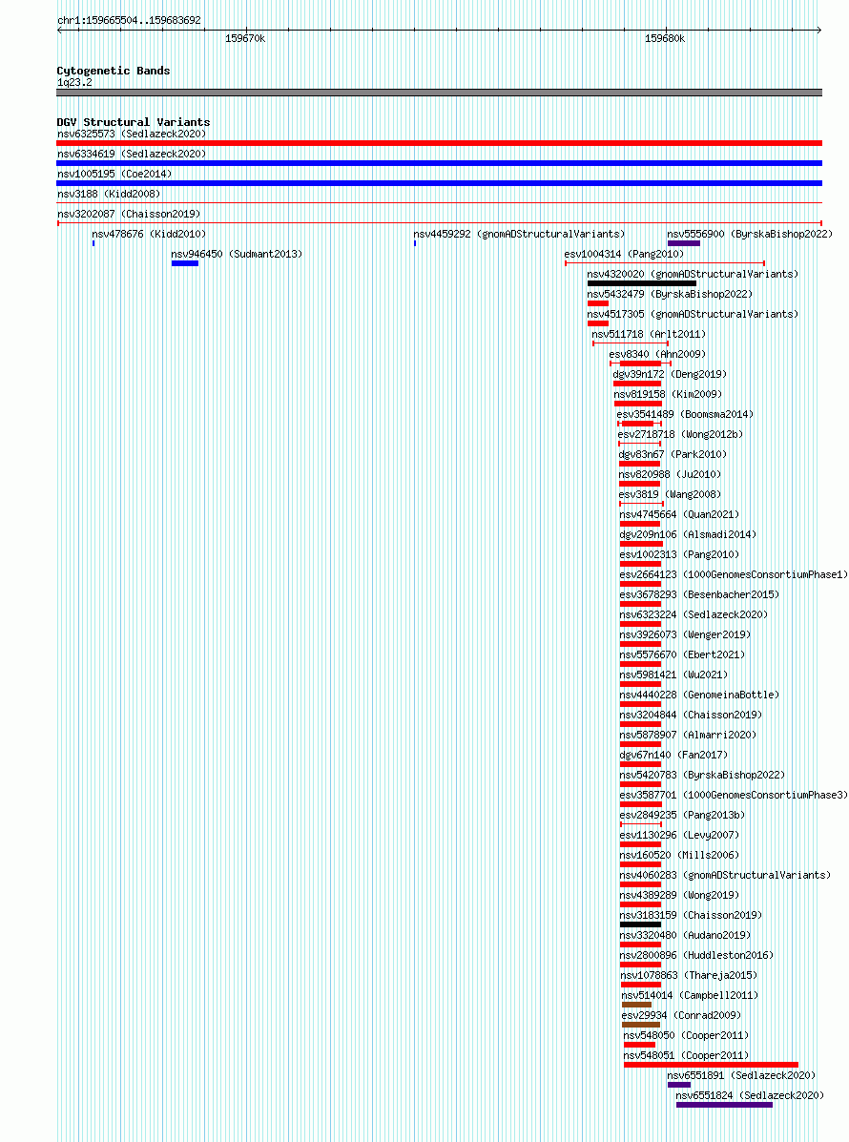Click esv8340 (Ahn2009) variant label
The height and width of the screenshot is (1142, 849).
657,354
